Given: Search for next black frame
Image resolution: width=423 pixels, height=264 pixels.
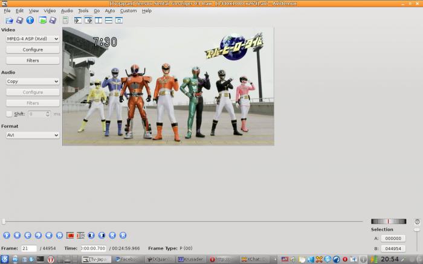Looking at the screenshot, I should [x=102, y=236].
